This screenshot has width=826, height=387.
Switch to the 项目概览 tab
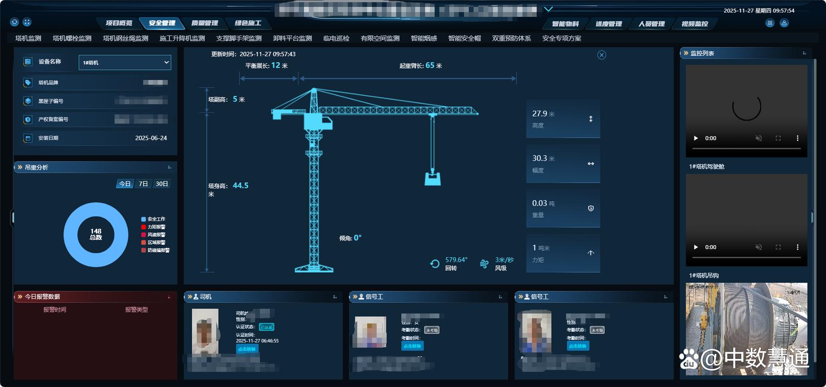click(x=119, y=23)
